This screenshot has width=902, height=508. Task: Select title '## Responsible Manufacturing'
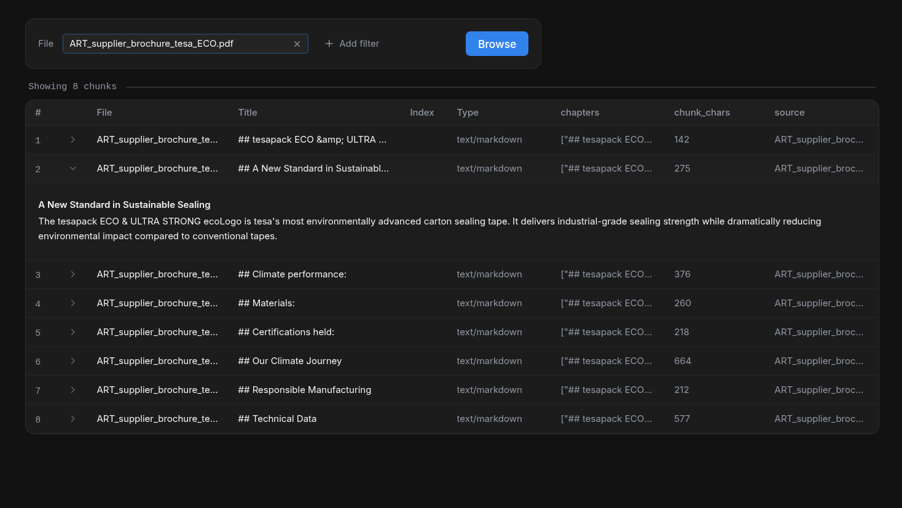pos(304,390)
